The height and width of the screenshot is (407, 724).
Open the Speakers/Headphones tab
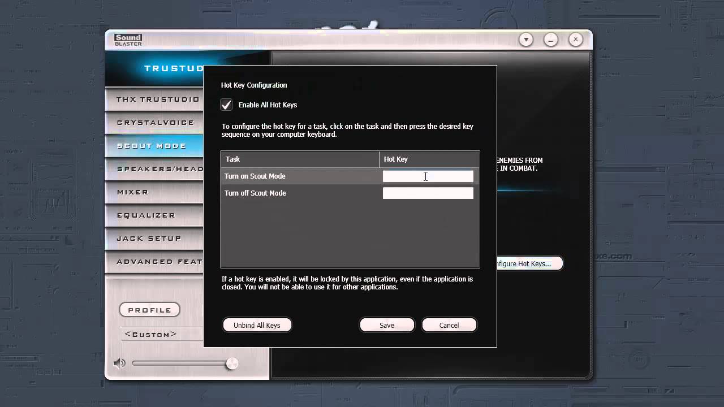154,169
